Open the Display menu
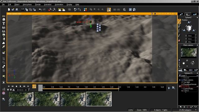This screenshot has height=112, width=199. [69, 4]
